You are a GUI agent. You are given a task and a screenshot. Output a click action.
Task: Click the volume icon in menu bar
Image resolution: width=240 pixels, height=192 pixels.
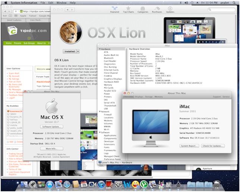[x=186, y=3]
